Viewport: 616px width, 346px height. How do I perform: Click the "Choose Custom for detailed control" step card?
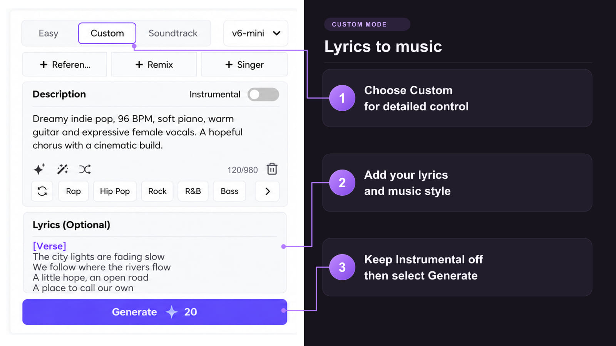(x=457, y=98)
